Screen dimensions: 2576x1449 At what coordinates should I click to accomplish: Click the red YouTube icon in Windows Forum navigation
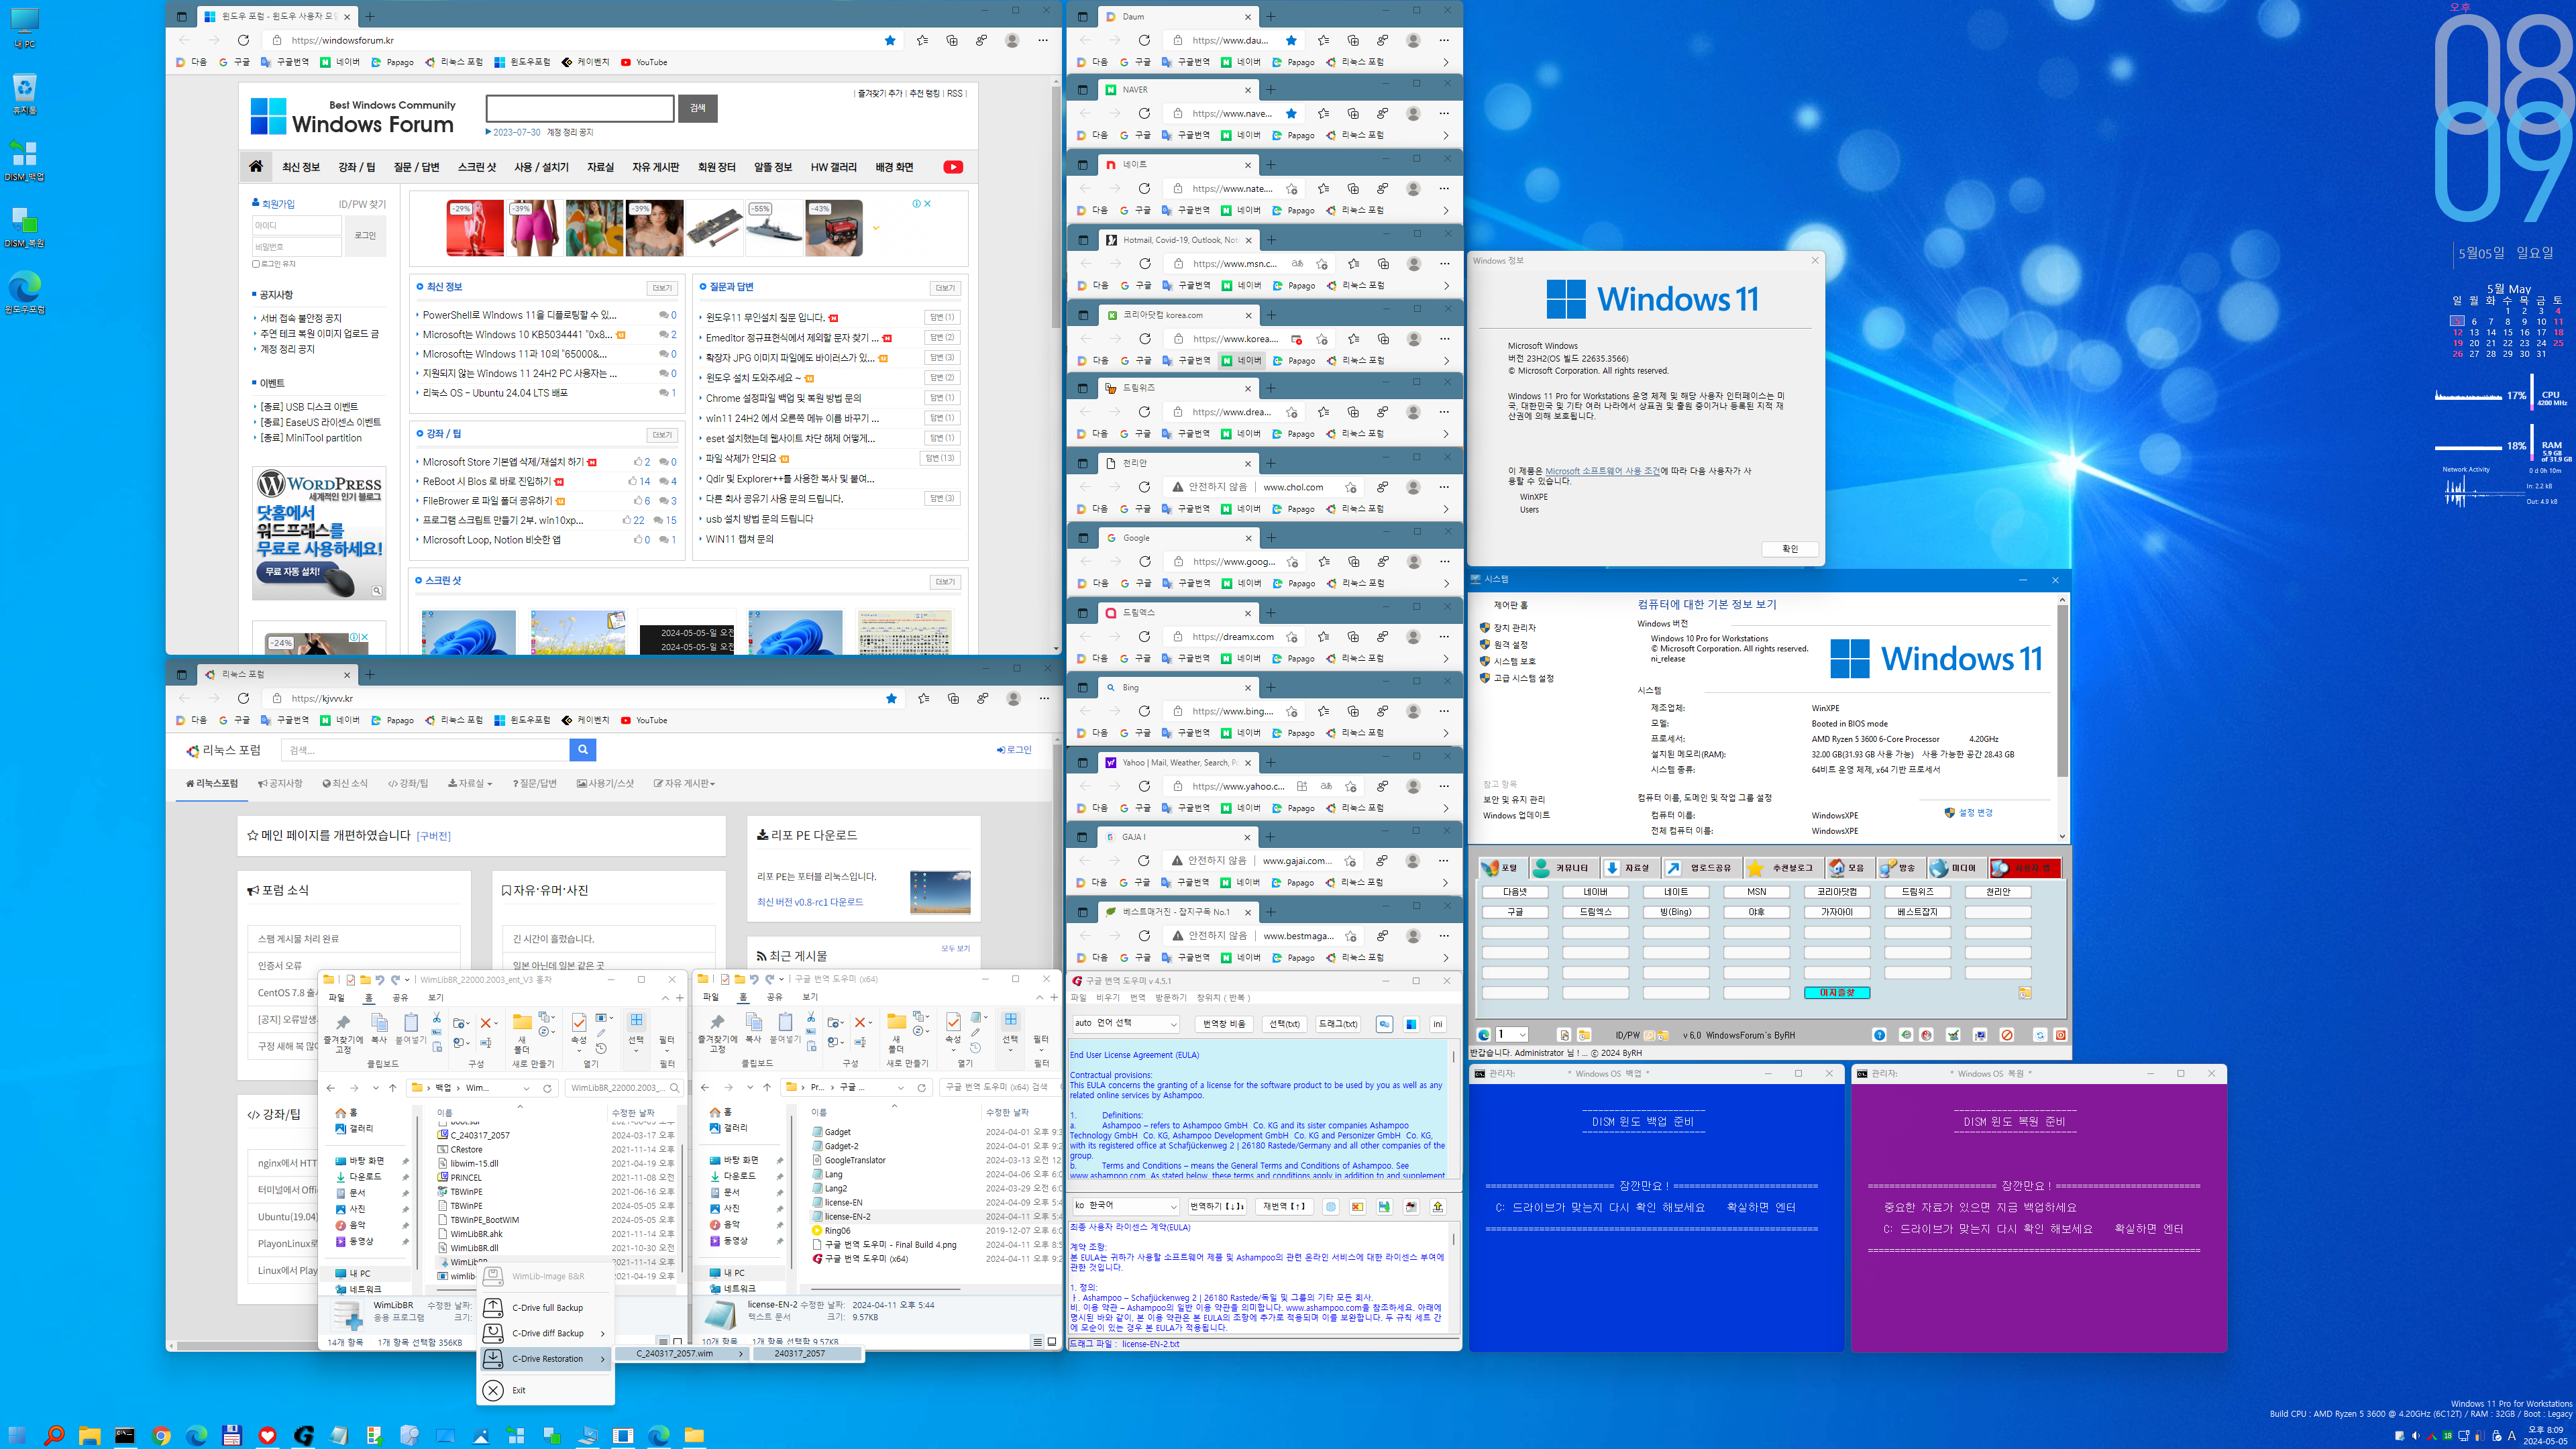[953, 167]
